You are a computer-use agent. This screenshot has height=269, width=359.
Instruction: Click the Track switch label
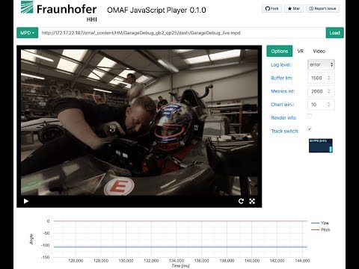[285, 131]
